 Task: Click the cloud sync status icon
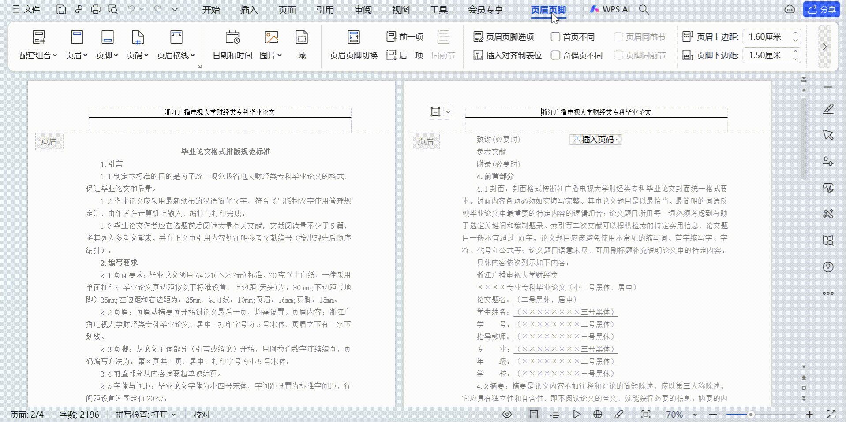pos(790,9)
